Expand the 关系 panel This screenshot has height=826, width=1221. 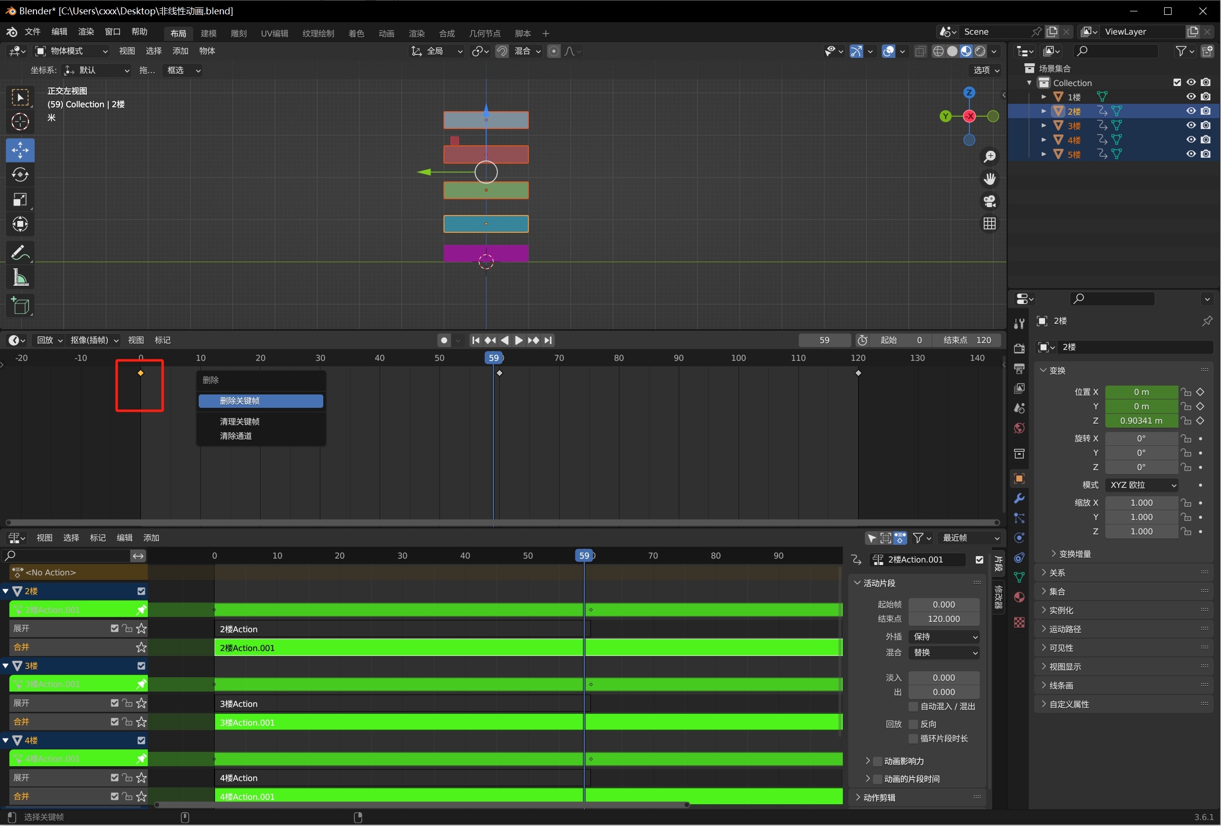click(1056, 573)
